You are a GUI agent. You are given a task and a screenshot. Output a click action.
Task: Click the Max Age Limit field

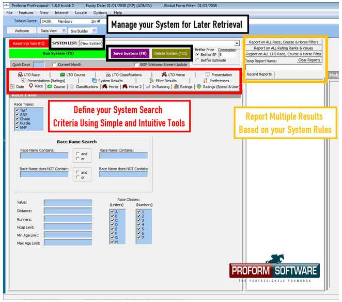pyautogui.click(x=68, y=243)
